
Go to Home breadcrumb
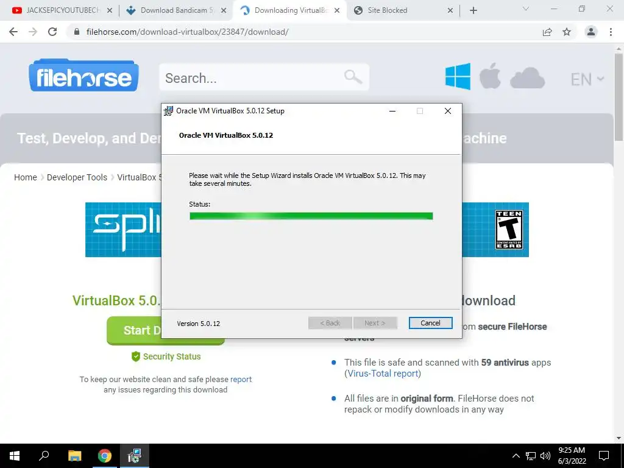[26, 177]
